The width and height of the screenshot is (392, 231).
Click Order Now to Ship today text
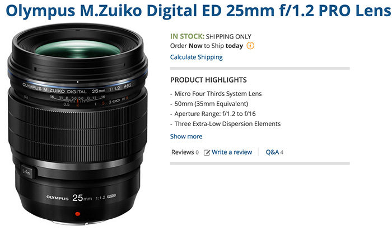207,46
